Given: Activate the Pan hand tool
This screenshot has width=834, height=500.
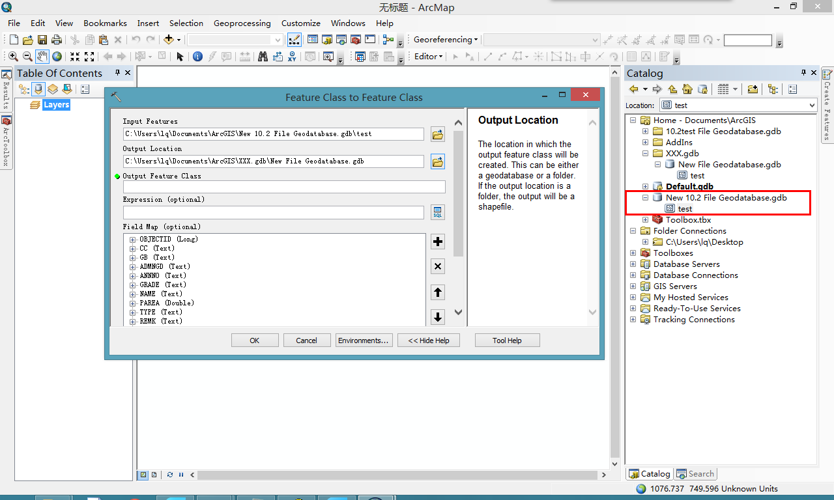Looking at the screenshot, I should point(42,57).
